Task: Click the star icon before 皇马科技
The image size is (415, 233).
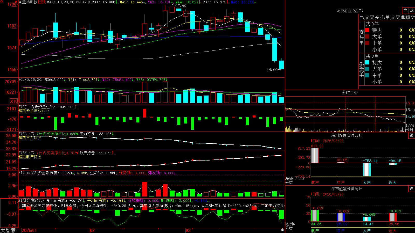Action: tap(20, 2)
